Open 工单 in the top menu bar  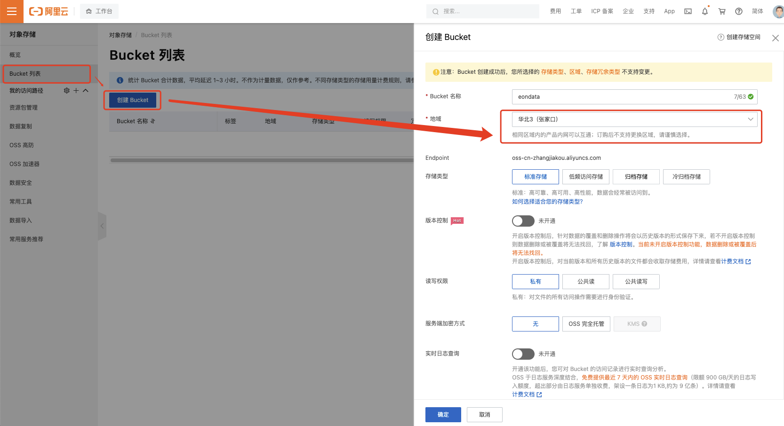(x=576, y=11)
